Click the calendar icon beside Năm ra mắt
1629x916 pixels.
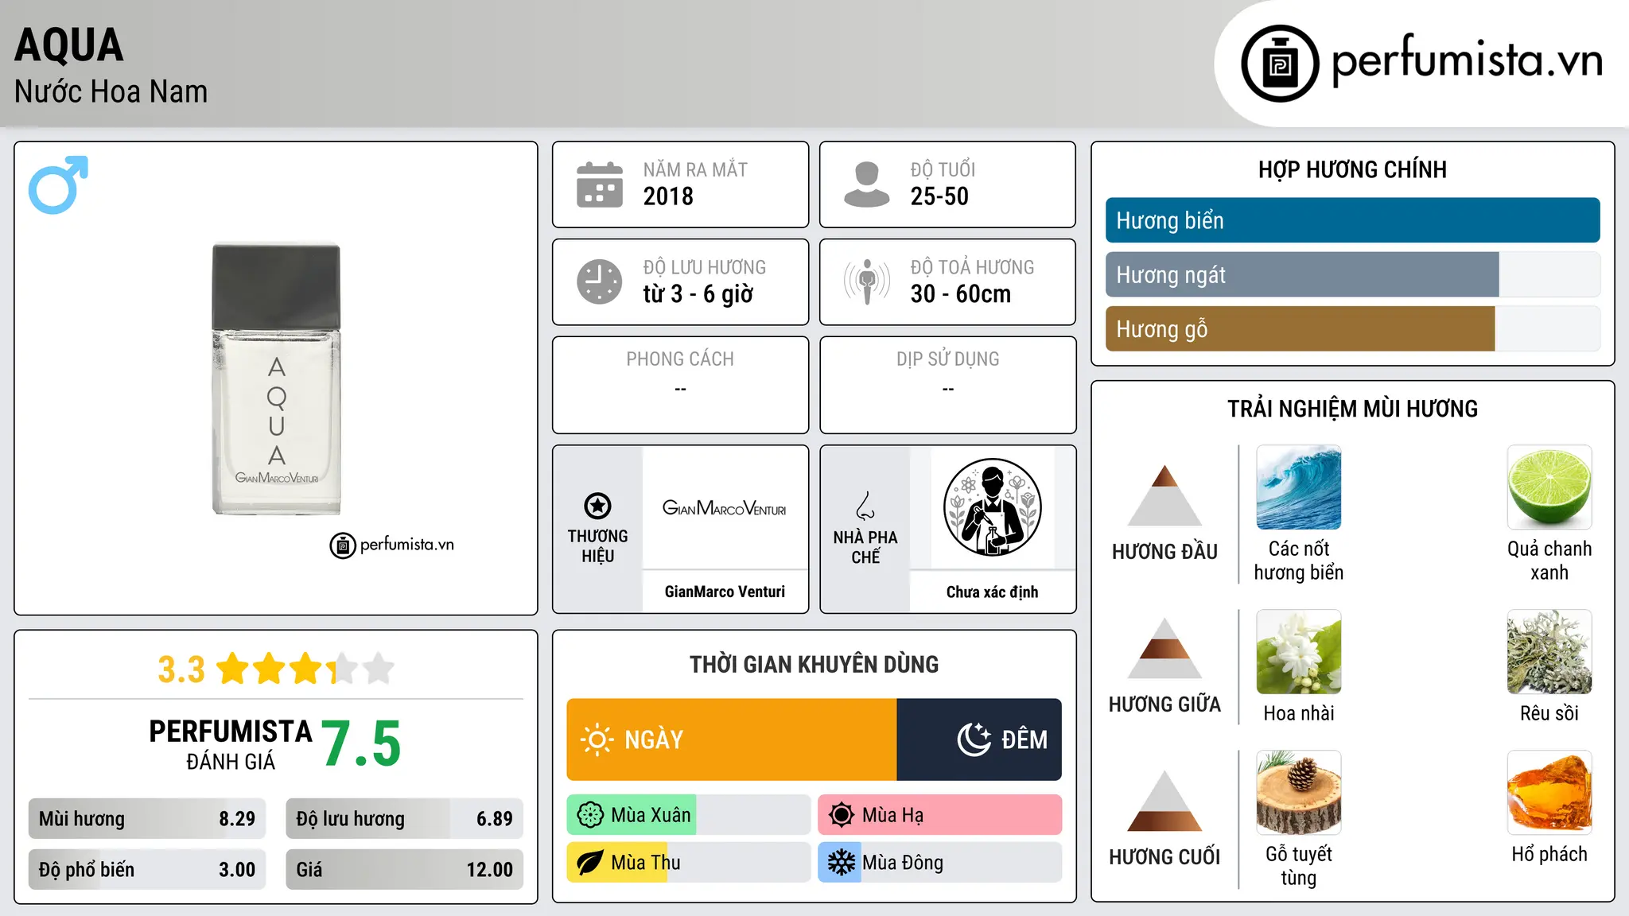600,184
